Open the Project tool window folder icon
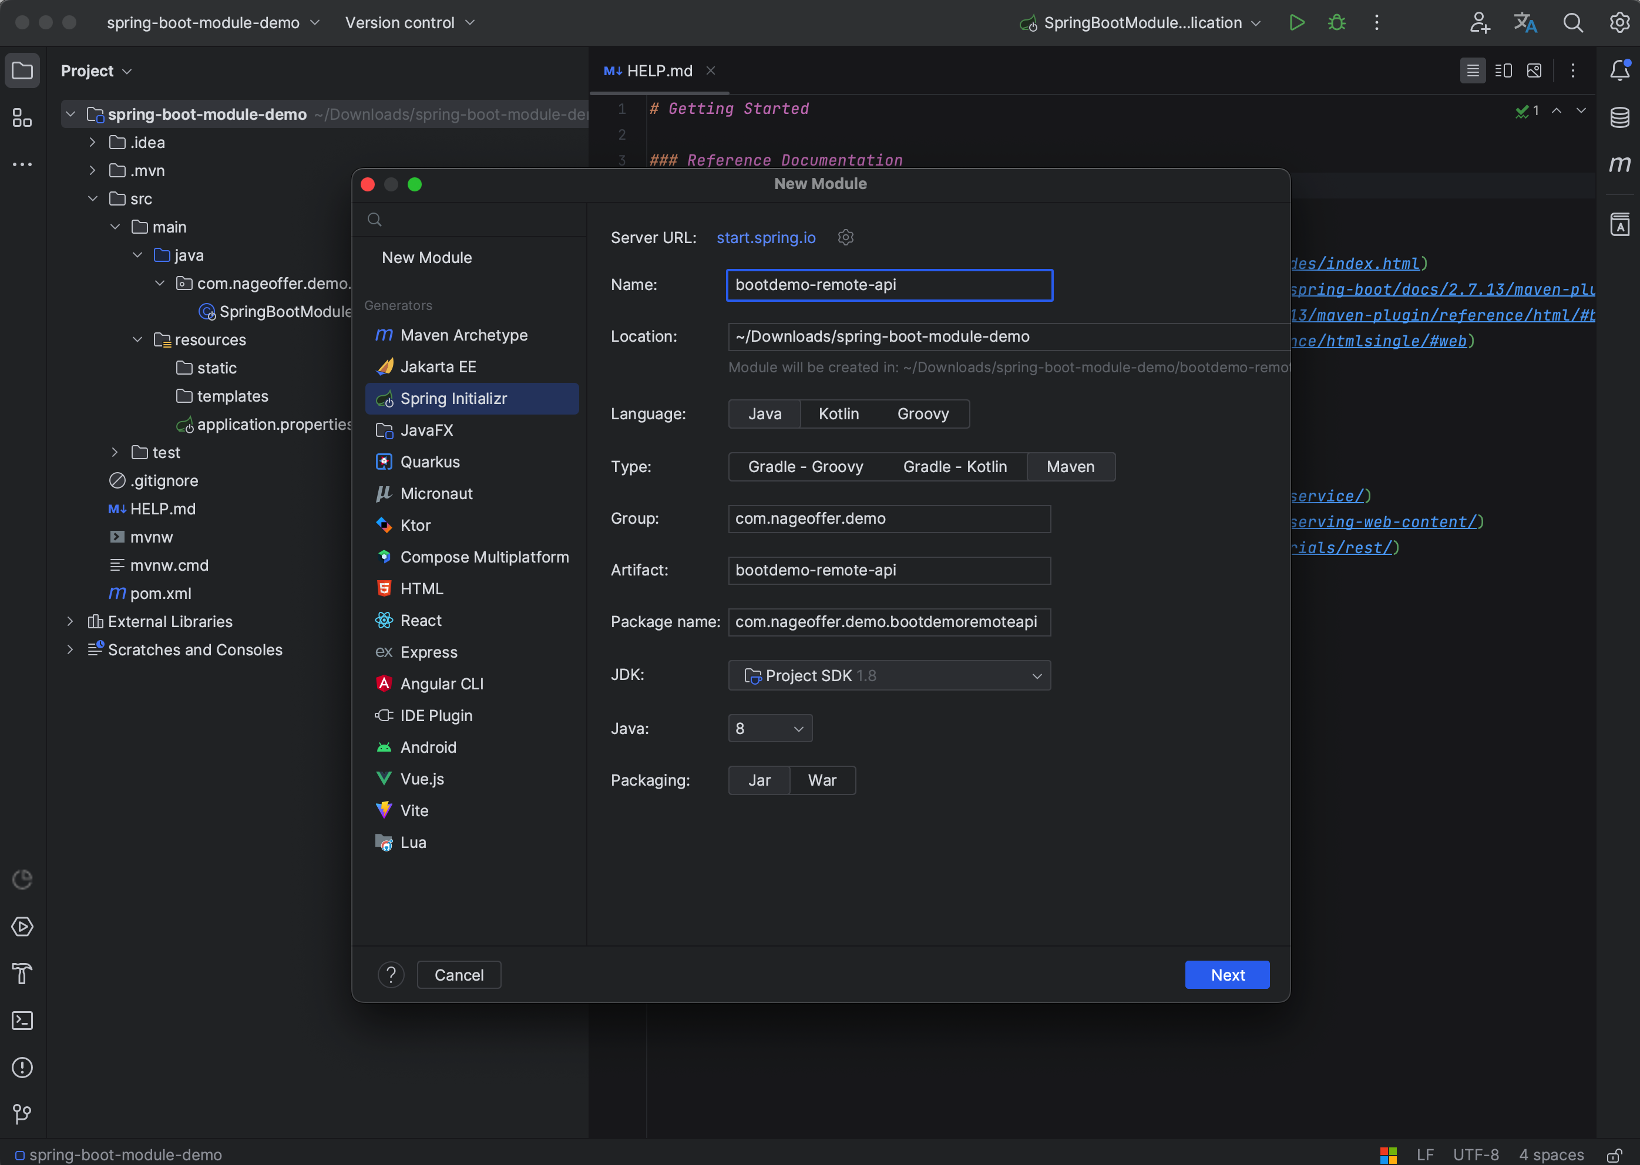This screenshot has height=1165, width=1640. click(22, 71)
